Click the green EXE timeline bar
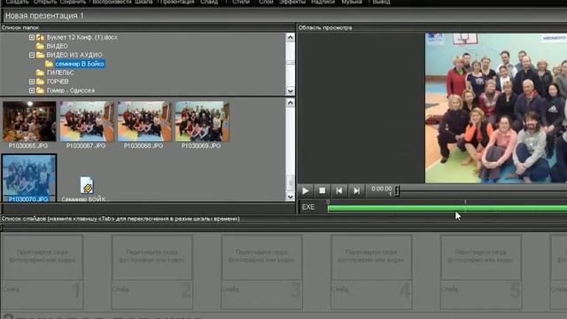 (447, 208)
